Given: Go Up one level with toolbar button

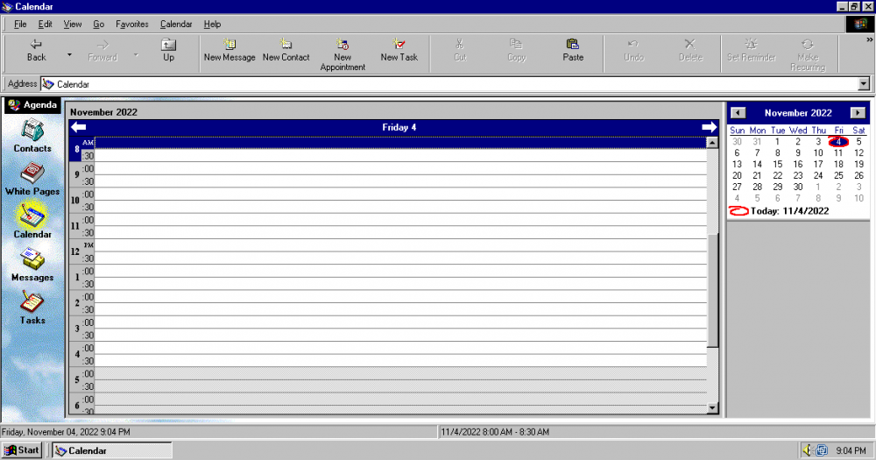Looking at the screenshot, I should pos(168,50).
